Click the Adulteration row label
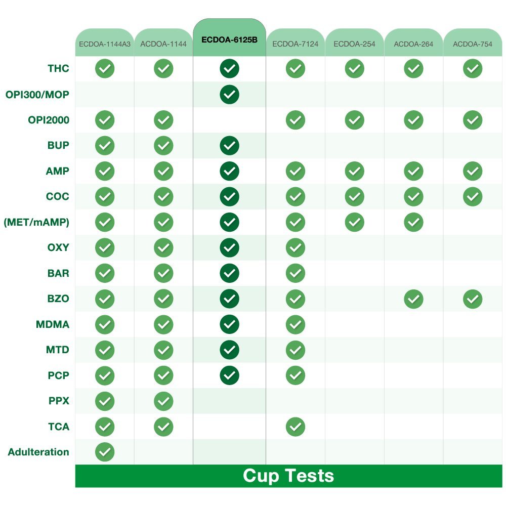Viewport: 506px width, 506px height. pos(38,452)
